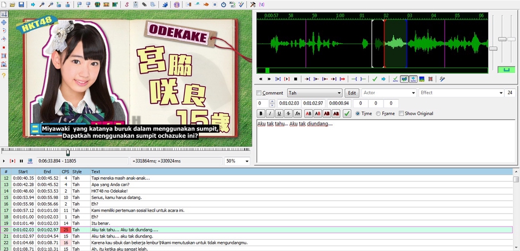Open Translation Assistant (anime face icon)
This screenshot has height=251, width=520.
pos(177,5)
